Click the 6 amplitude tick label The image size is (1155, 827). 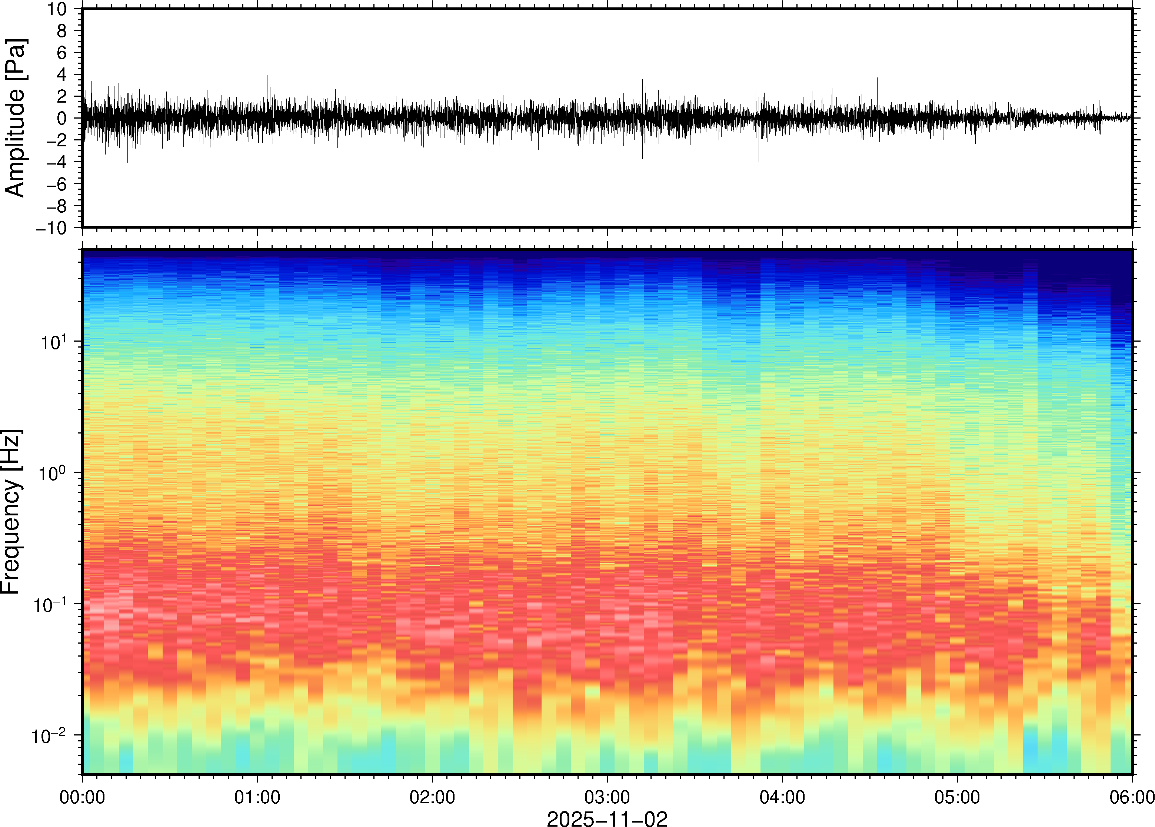62,53
